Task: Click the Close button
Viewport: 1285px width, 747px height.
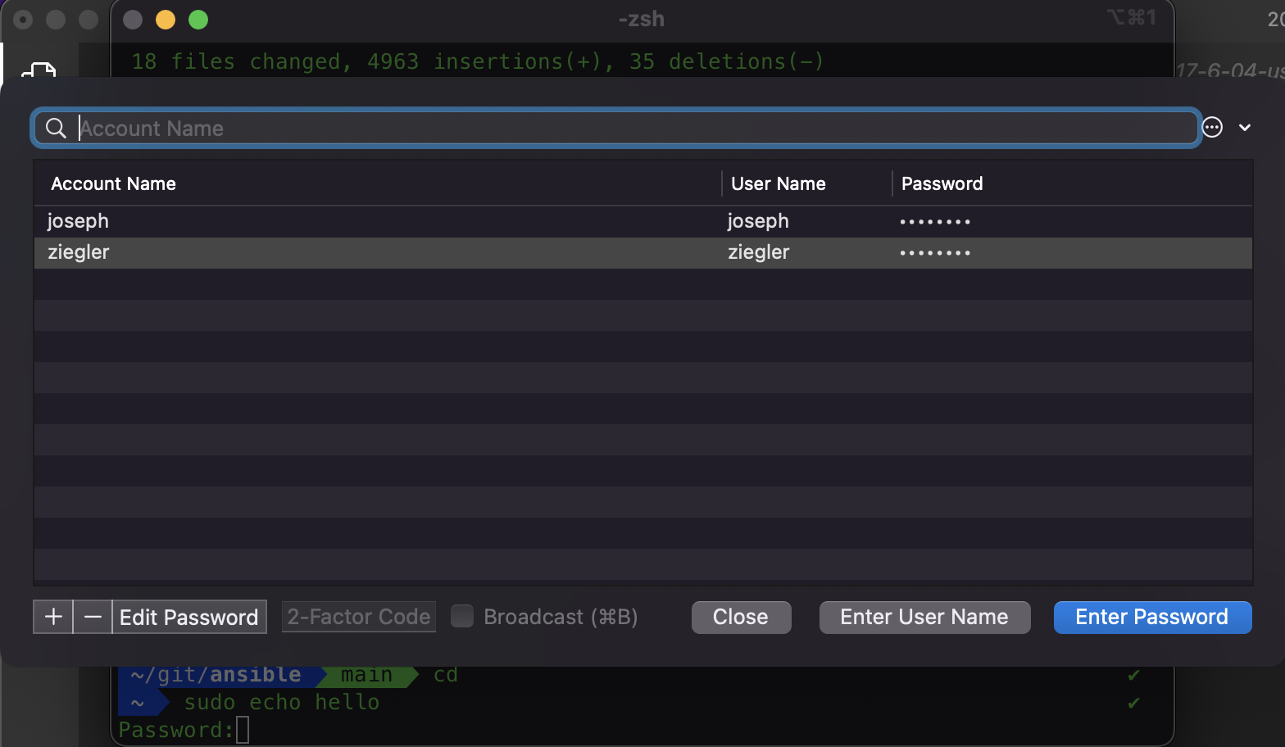Action: tap(741, 617)
